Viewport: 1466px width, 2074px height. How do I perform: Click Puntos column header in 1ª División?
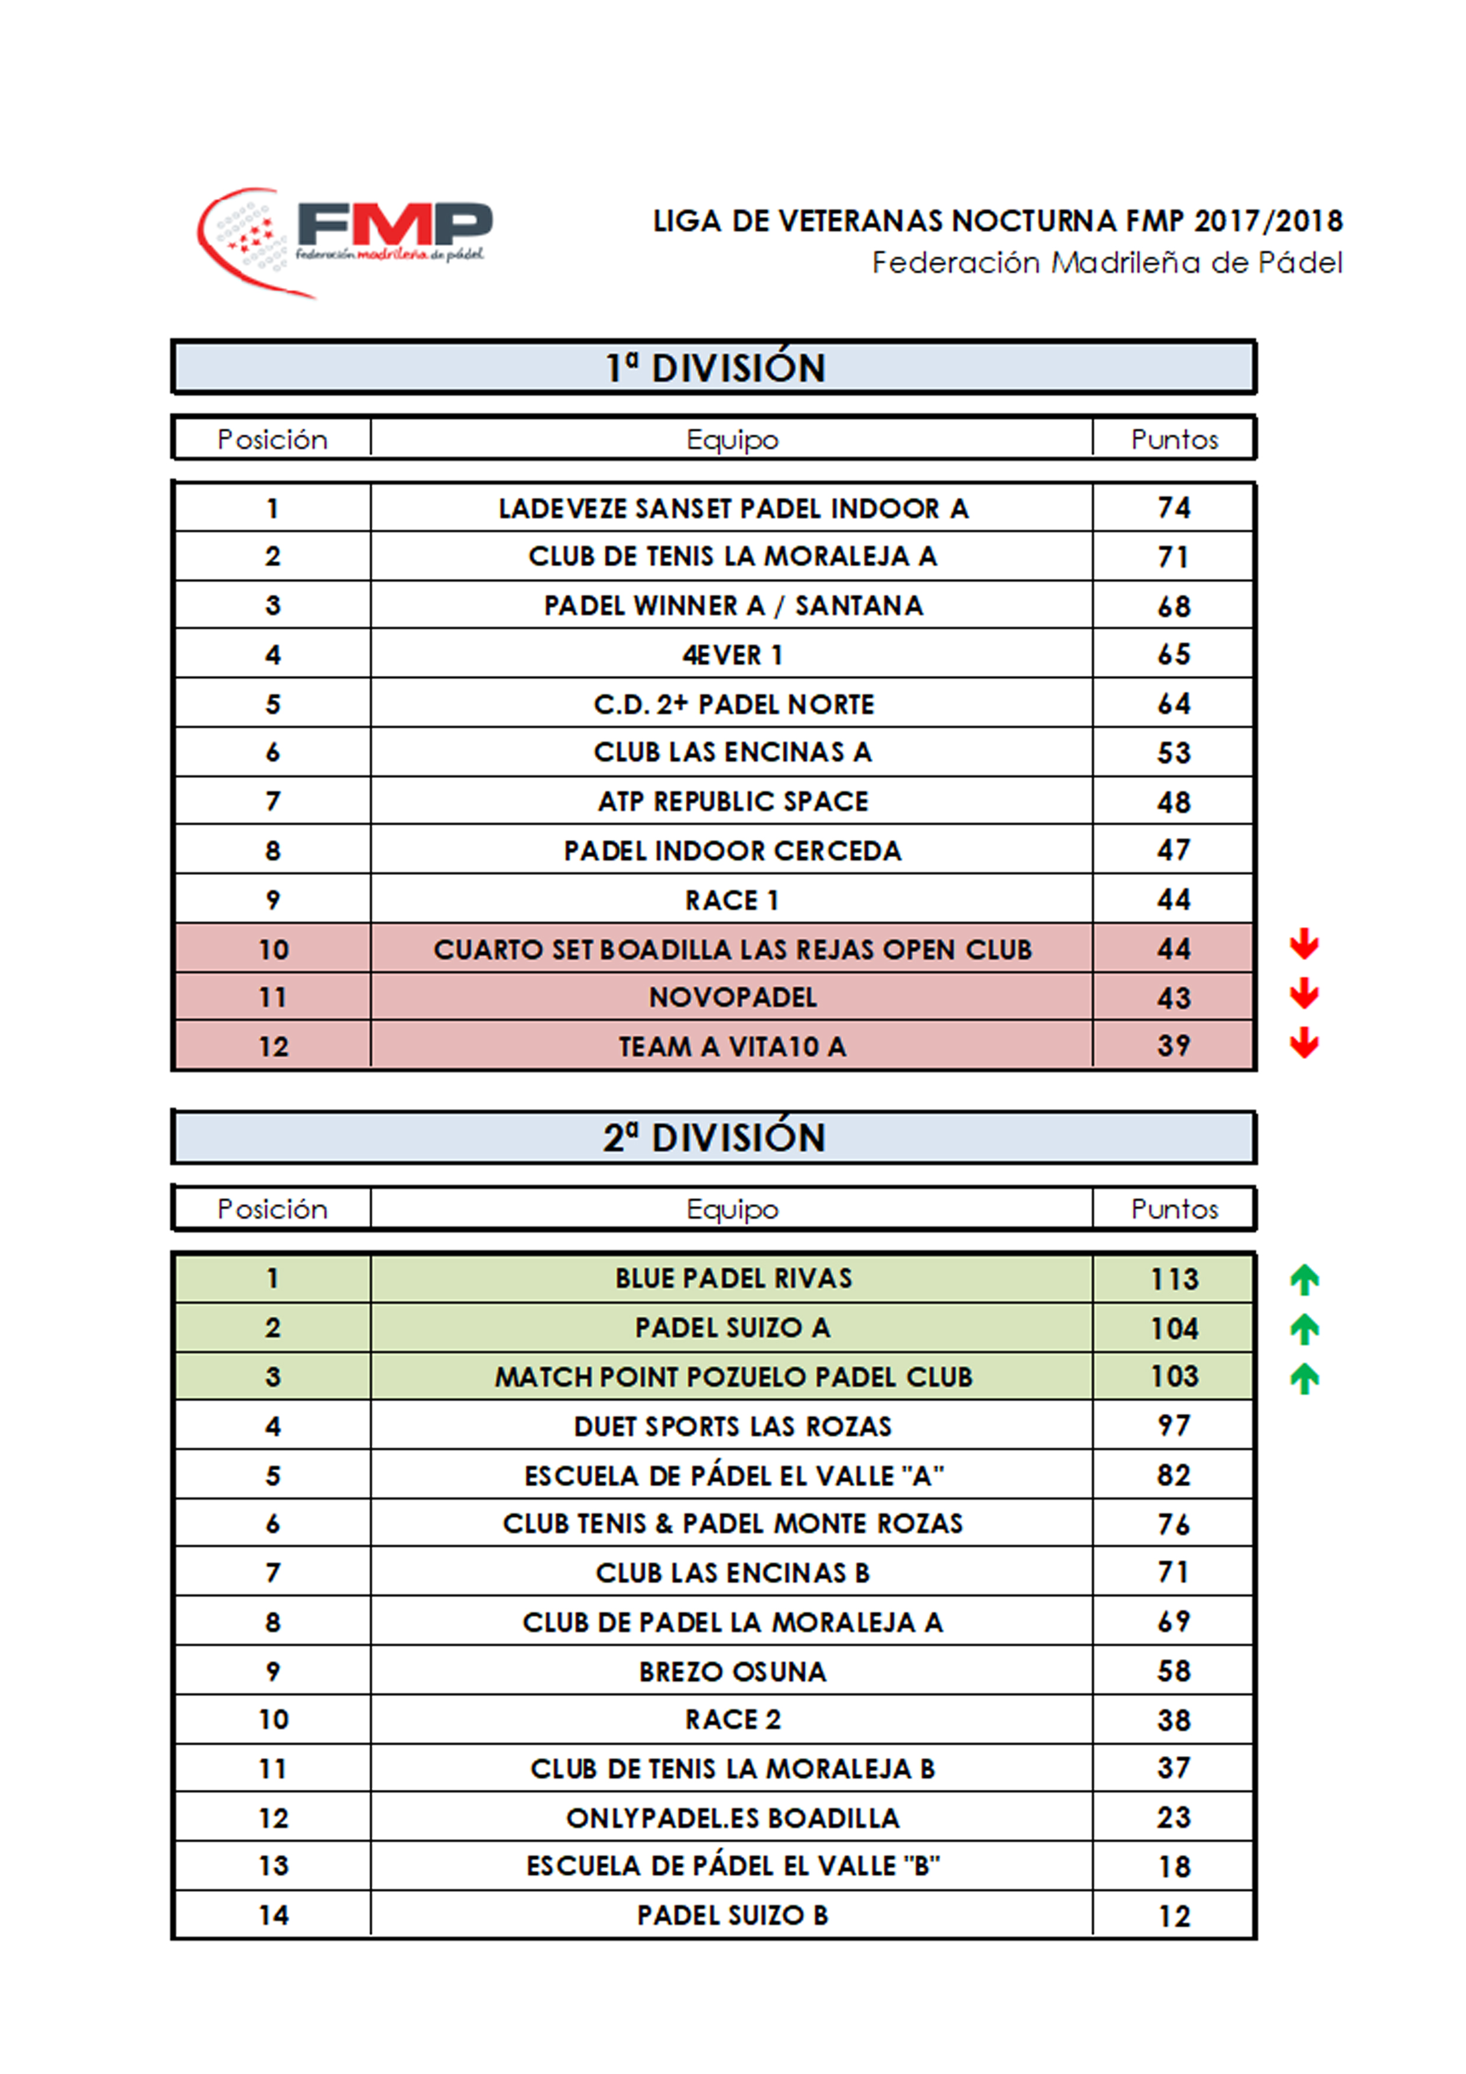pyautogui.click(x=1174, y=439)
